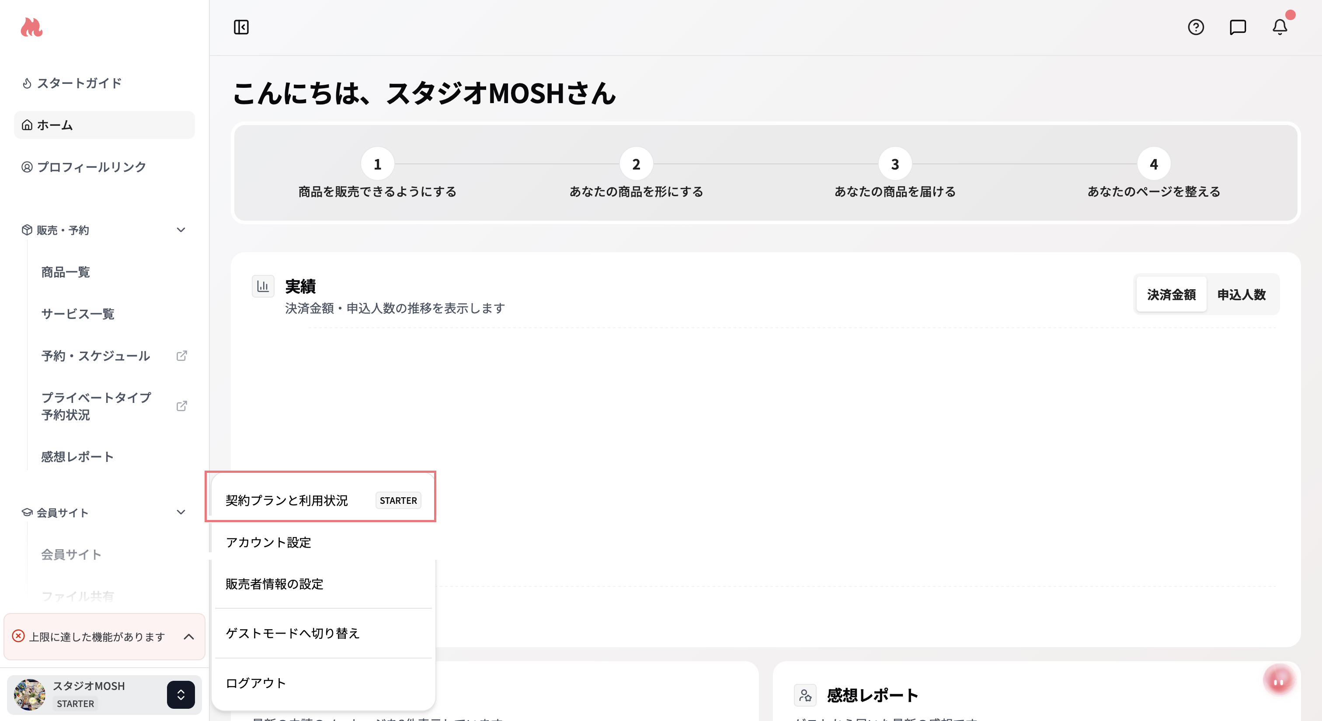Screen dimensions: 1322x721
Task: Open the help question mark icon
Action: pyautogui.click(x=1196, y=27)
